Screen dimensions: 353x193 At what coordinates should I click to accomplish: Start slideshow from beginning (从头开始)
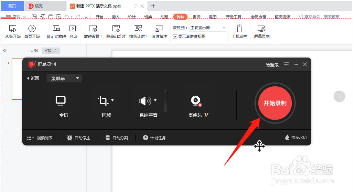[13, 32]
